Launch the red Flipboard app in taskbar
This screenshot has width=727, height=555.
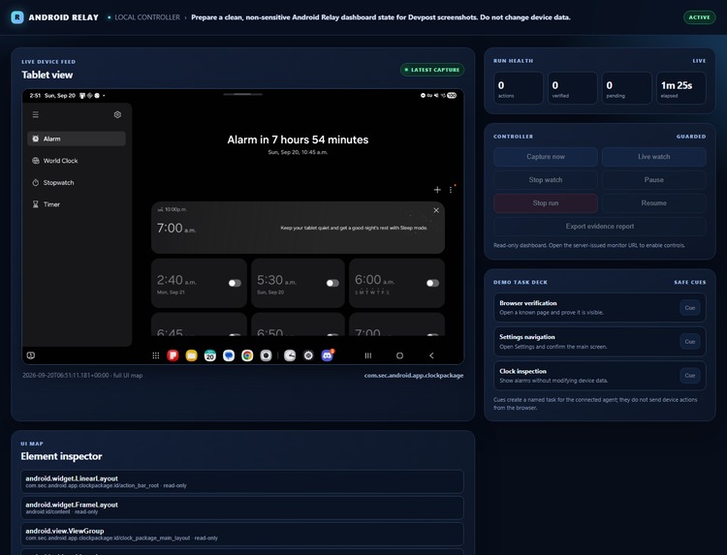point(173,355)
